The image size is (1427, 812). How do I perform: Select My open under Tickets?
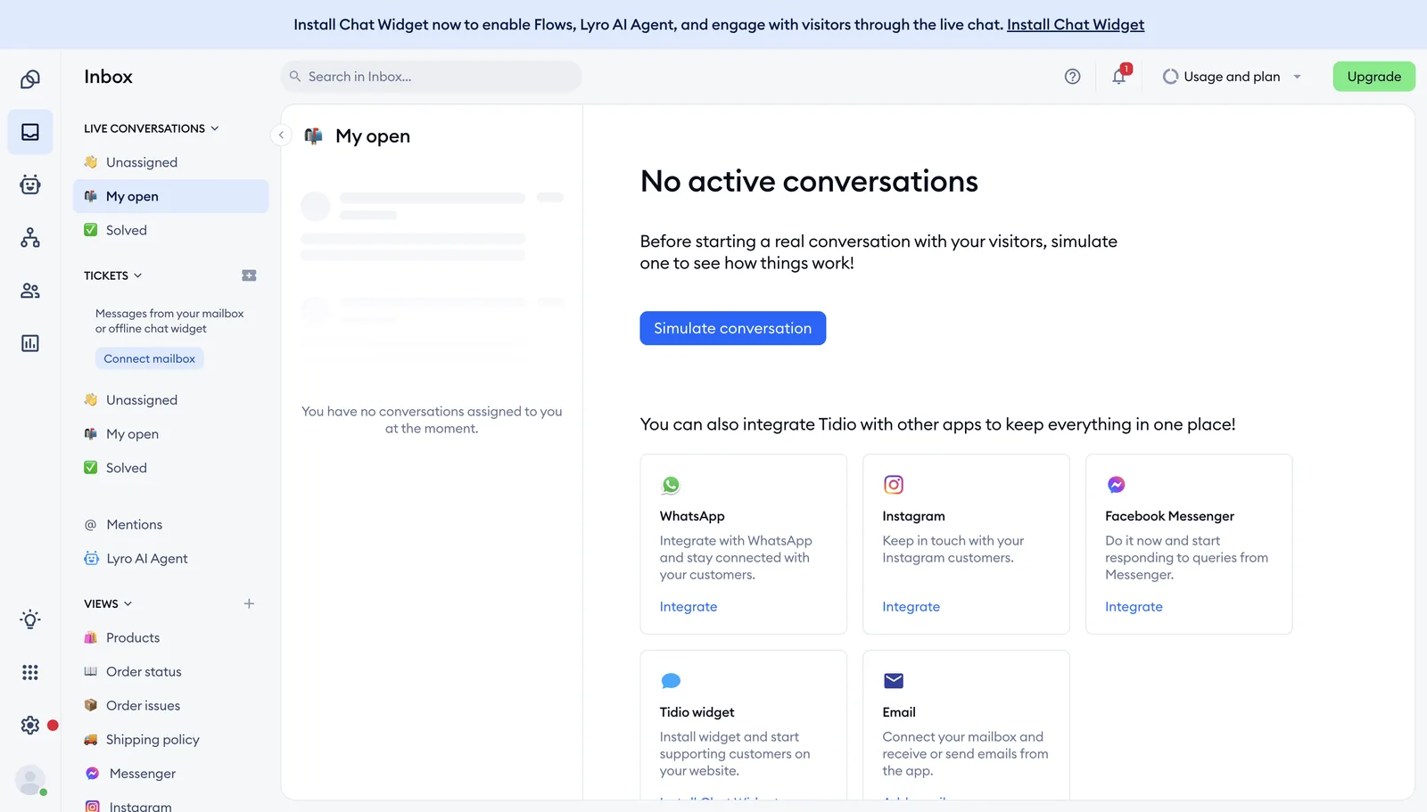click(x=170, y=434)
